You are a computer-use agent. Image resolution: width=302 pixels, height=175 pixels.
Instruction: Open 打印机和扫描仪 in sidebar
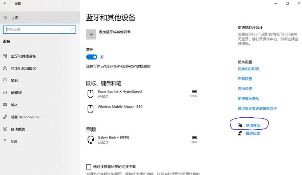[23, 68]
